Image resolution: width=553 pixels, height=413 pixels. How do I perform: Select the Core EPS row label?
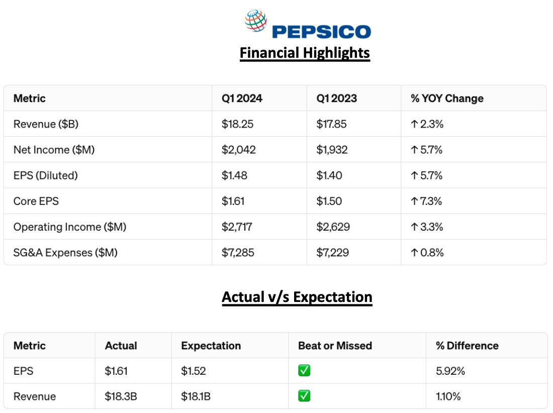[36, 201]
